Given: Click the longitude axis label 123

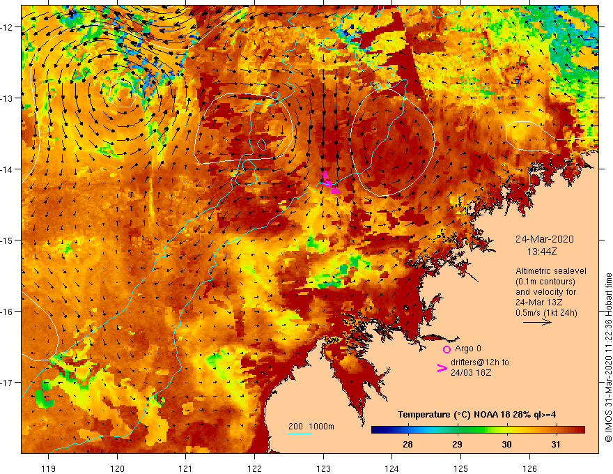Looking at the screenshot, I should [323, 468].
